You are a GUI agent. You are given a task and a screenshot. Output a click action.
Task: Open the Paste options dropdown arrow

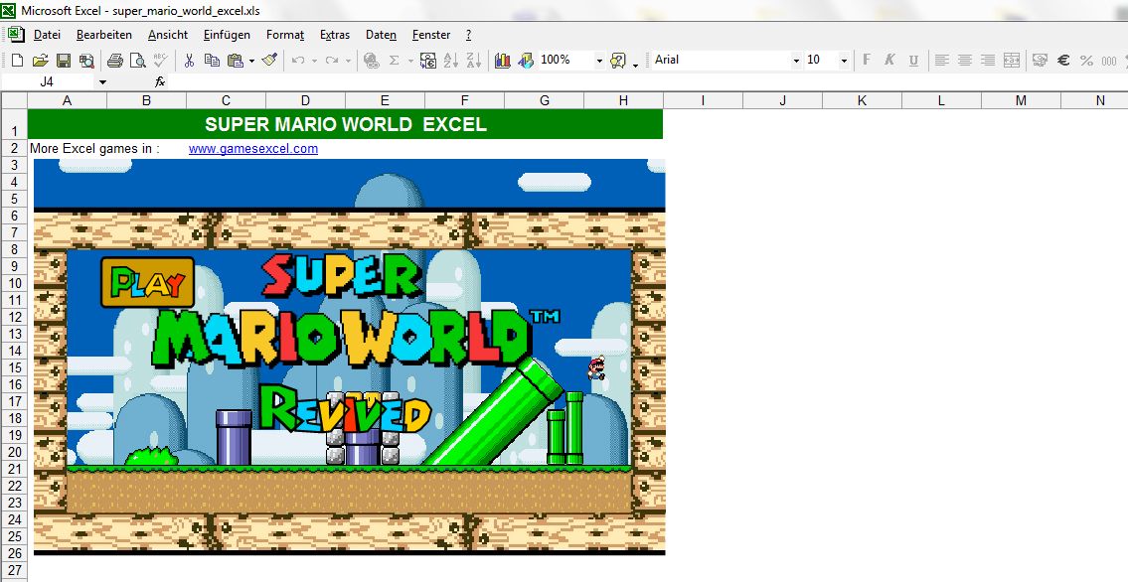[x=251, y=61]
